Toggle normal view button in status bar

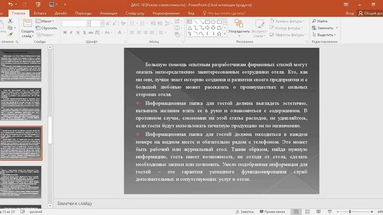(x=296, y=211)
